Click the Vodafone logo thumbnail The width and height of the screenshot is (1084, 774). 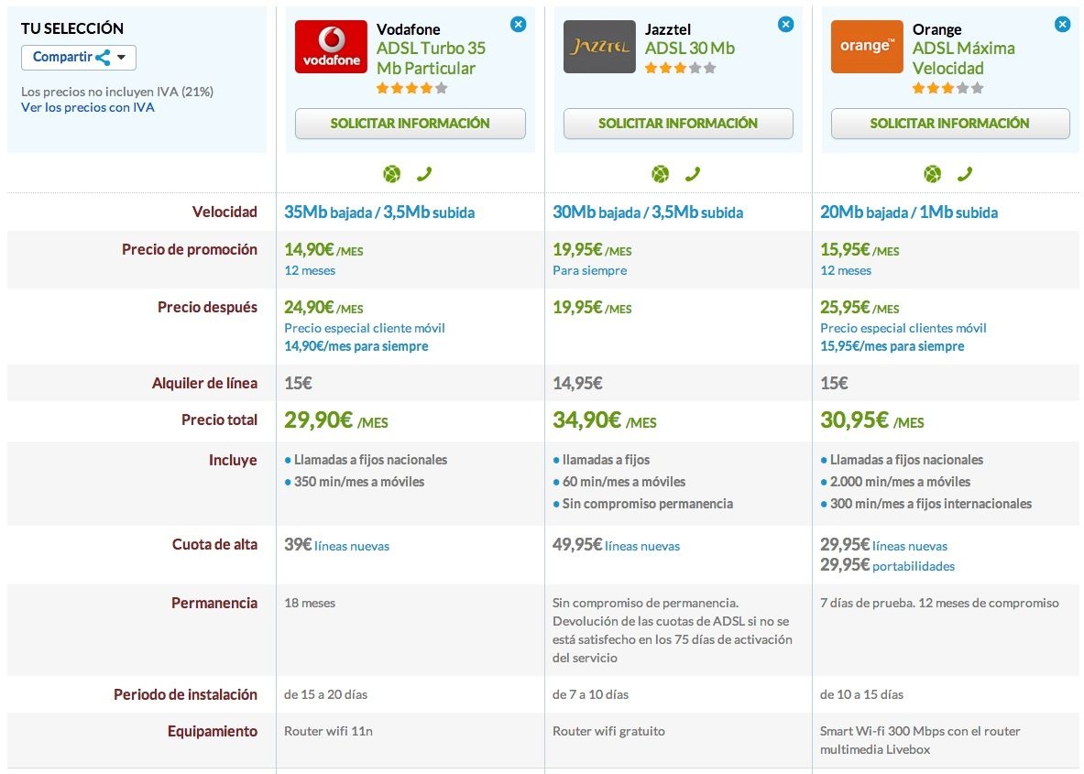331,47
